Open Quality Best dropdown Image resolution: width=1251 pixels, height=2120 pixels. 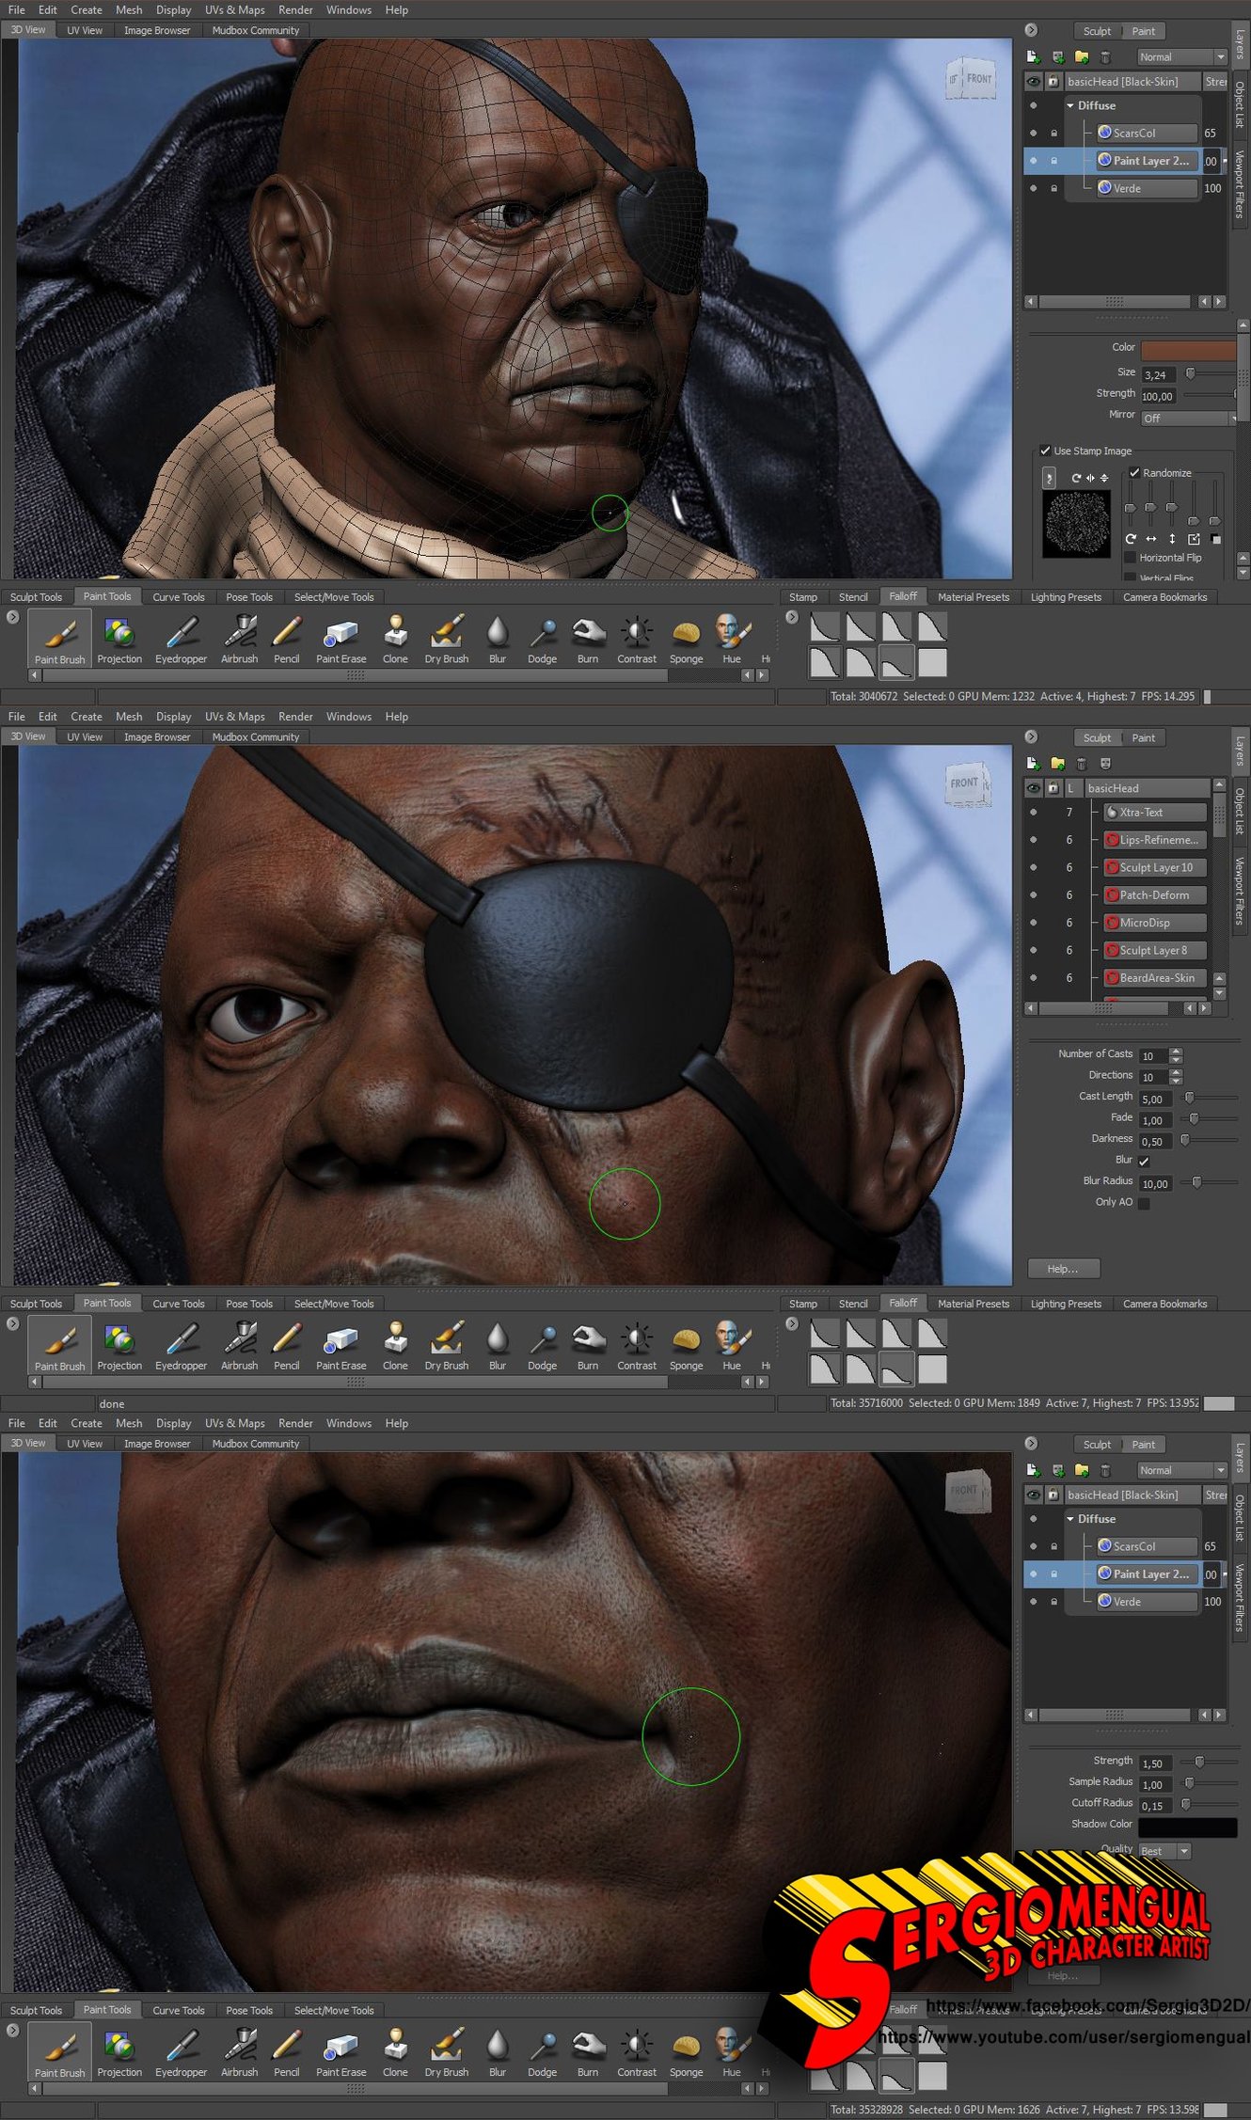pyautogui.click(x=1164, y=1851)
